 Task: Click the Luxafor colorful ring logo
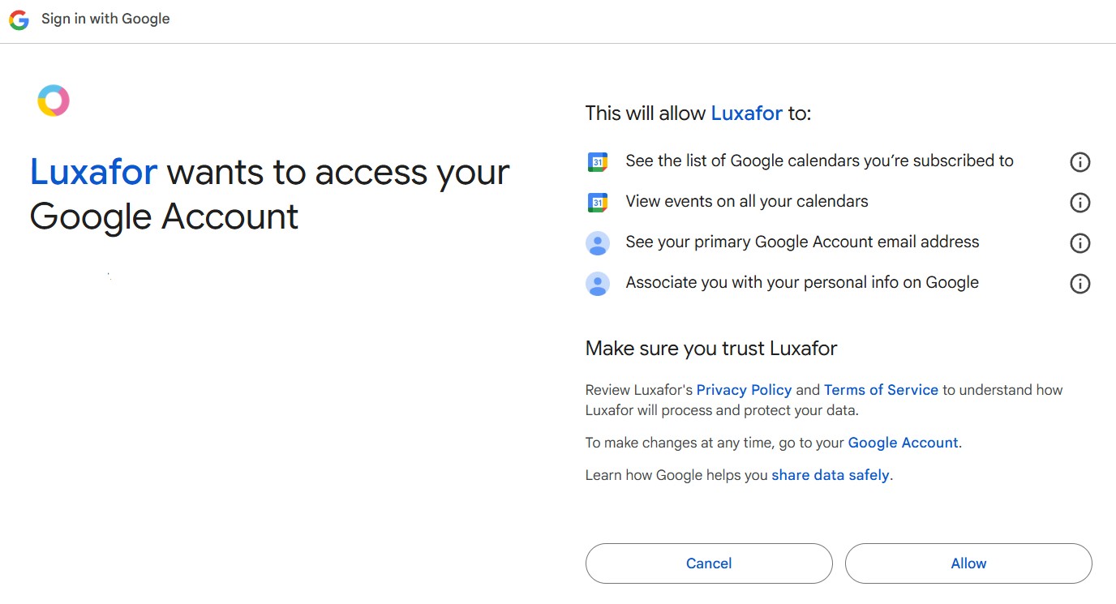54,101
